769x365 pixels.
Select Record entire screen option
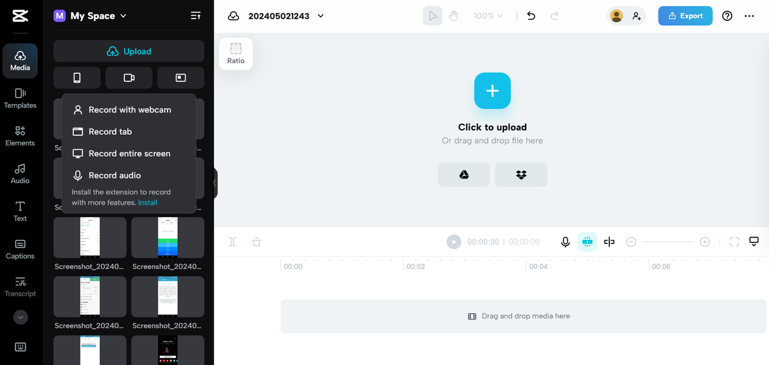(x=129, y=153)
